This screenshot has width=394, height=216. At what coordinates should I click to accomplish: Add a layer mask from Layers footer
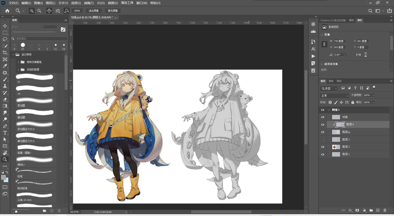point(357,210)
